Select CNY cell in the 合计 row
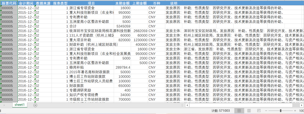This screenshot has width=304, height=114. (x=157, y=26)
